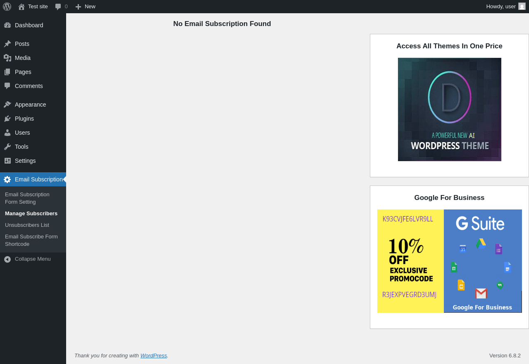Open the comments bubble icon in admin bar
Image resolution: width=529 pixels, height=364 pixels.
pyautogui.click(x=58, y=7)
